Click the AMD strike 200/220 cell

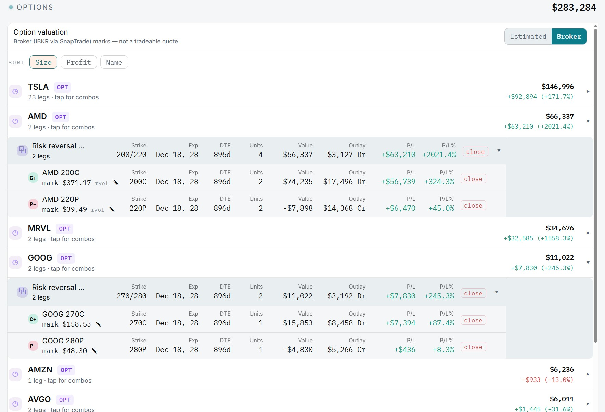131,155
